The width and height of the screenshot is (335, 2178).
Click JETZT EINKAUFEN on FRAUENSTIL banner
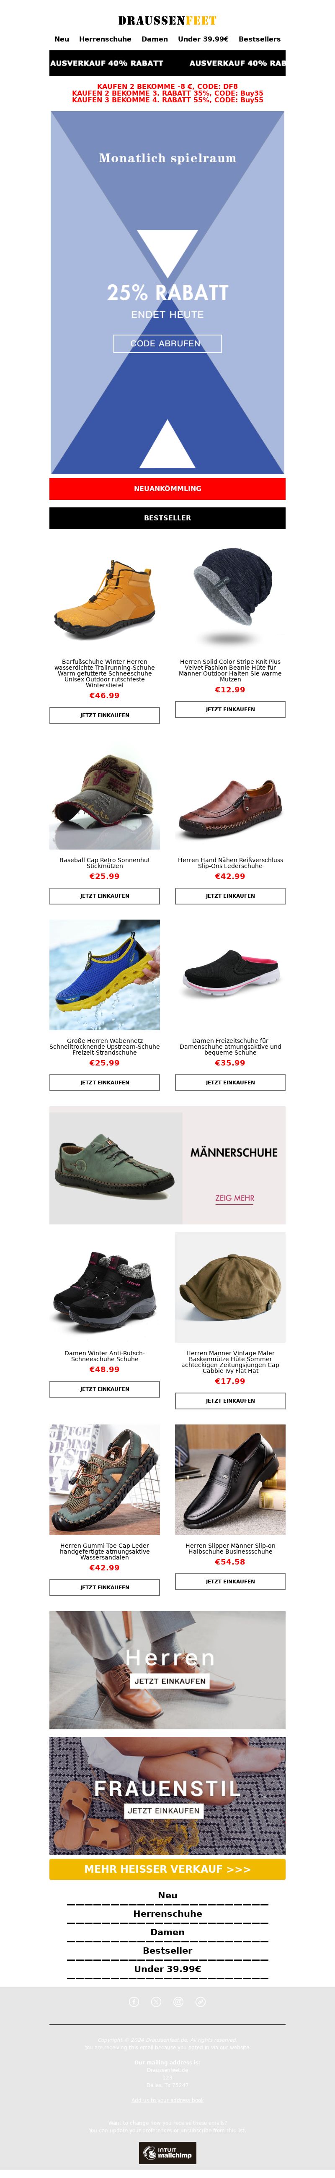[x=164, y=1811]
